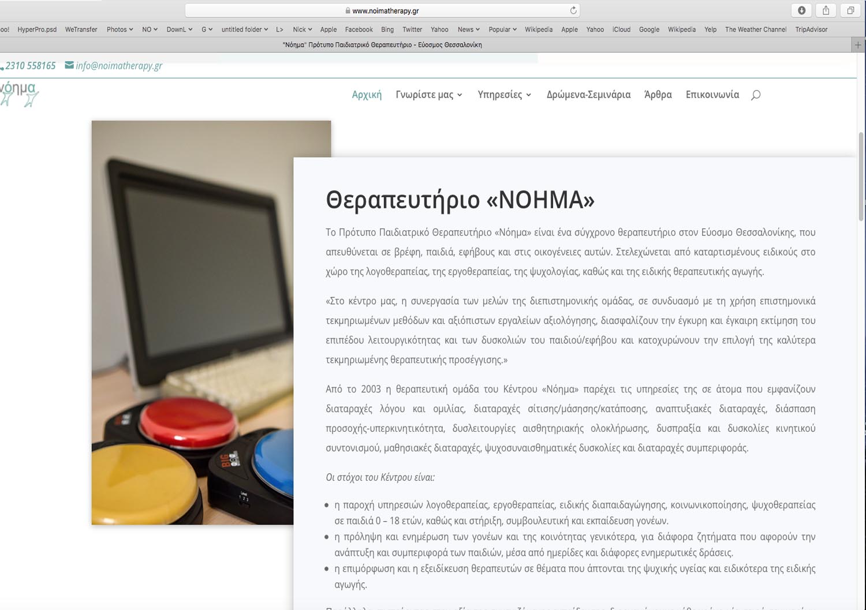Screen dimensions: 866x610
Task: Open the Photos bookmarks folder dropdown
Action: click(x=120, y=29)
